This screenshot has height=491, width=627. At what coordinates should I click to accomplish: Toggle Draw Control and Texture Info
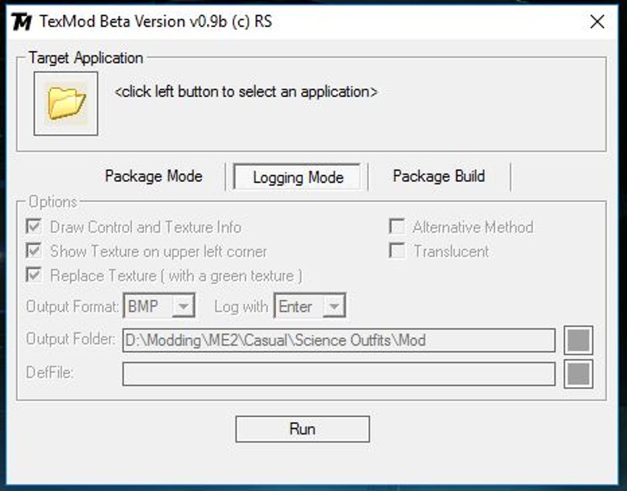[34, 227]
